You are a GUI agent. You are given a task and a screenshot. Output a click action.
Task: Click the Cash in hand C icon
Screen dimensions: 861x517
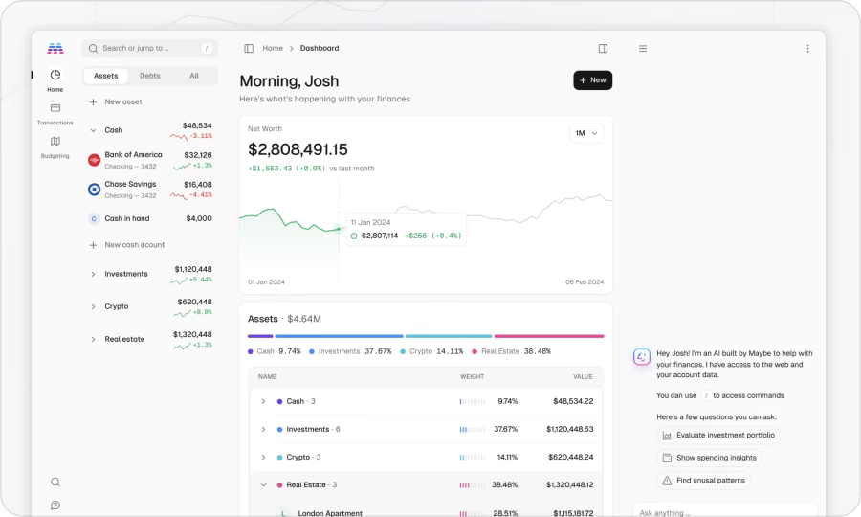pos(94,218)
